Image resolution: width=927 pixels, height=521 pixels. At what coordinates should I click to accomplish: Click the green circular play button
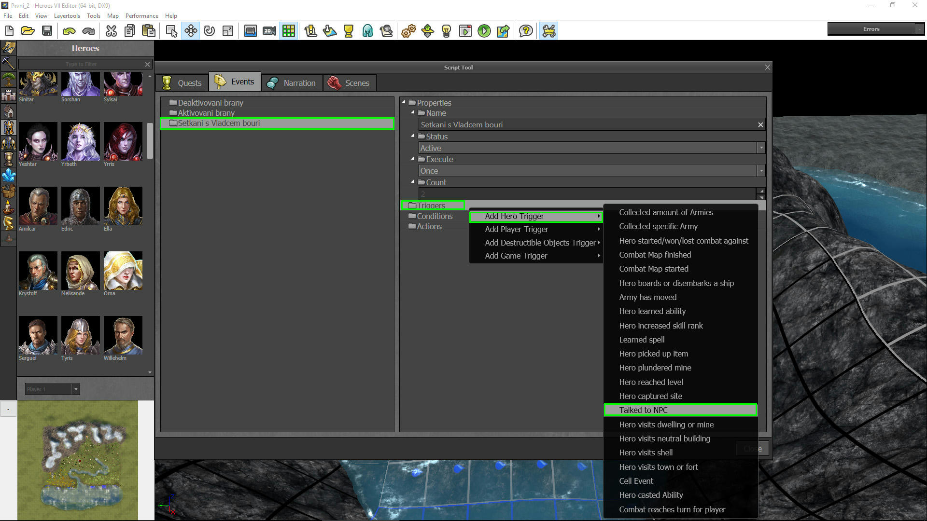pos(484,31)
